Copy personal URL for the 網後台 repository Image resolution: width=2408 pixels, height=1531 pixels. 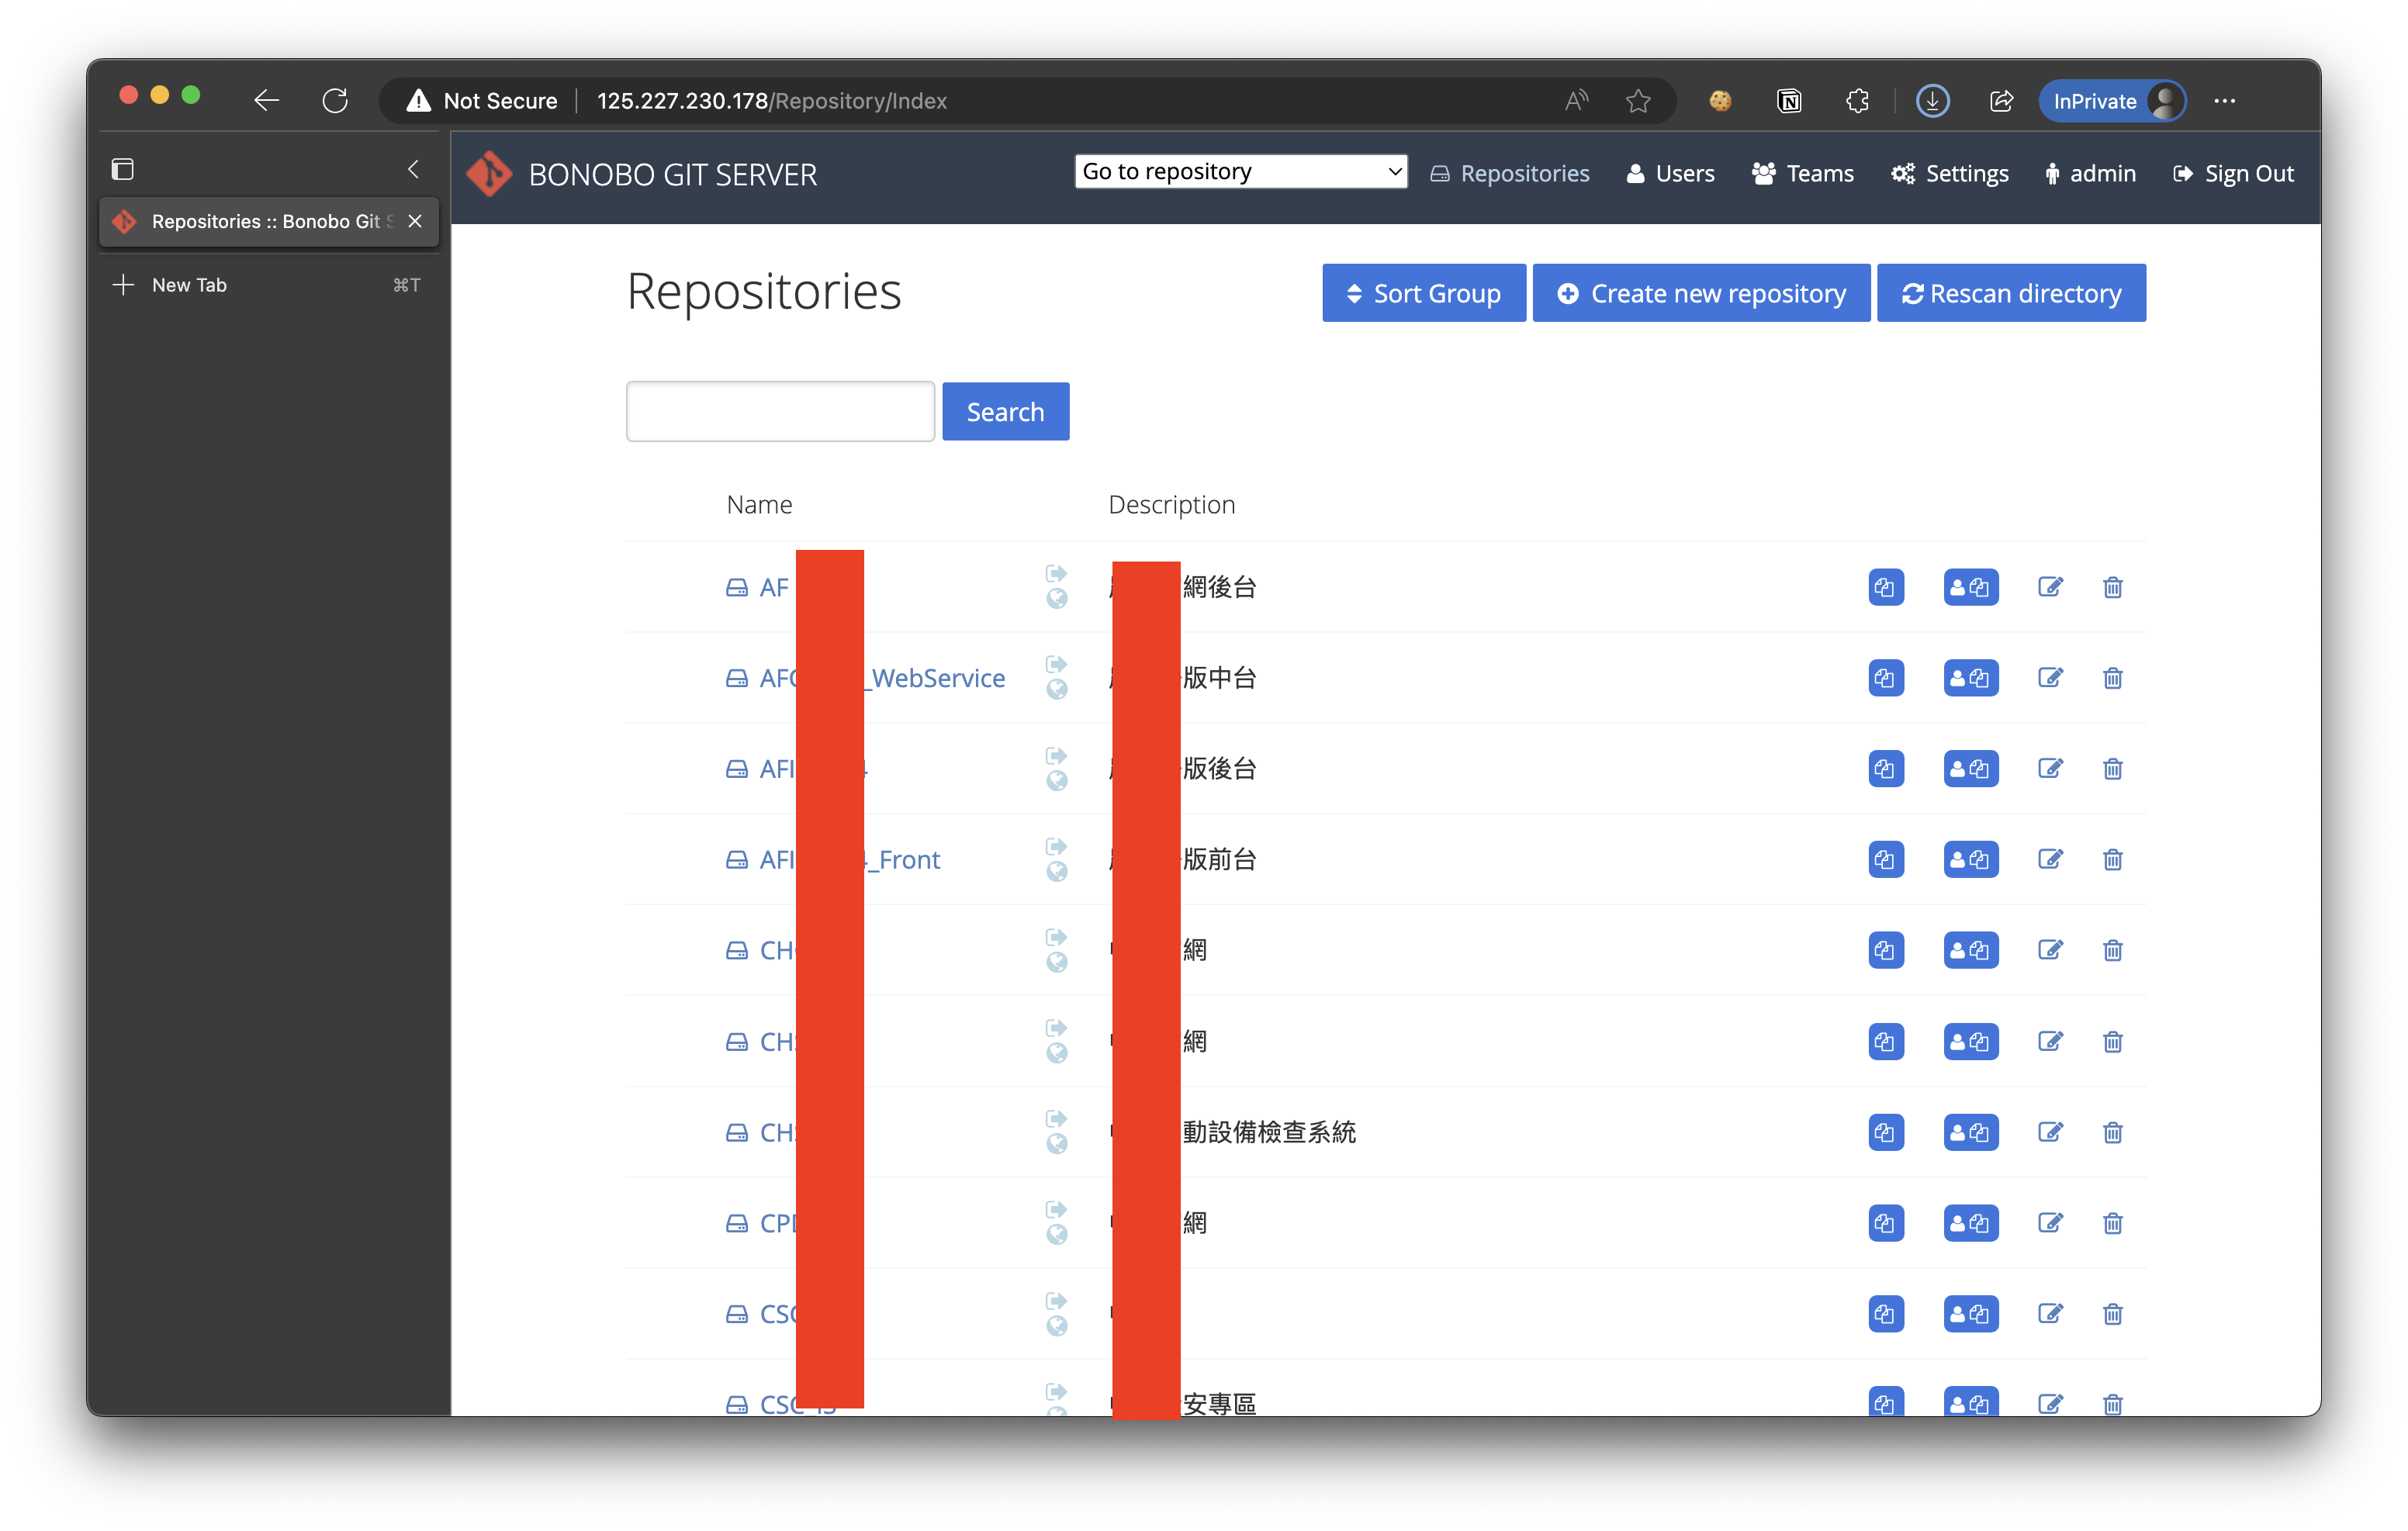pos(1970,587)
